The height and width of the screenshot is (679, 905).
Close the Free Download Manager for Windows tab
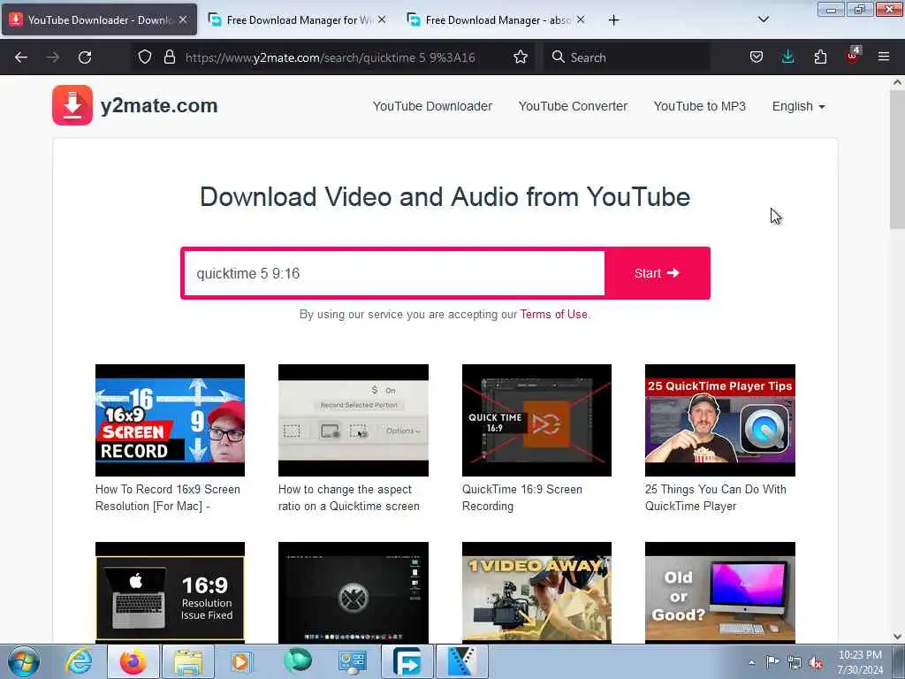tap(382, 19)
